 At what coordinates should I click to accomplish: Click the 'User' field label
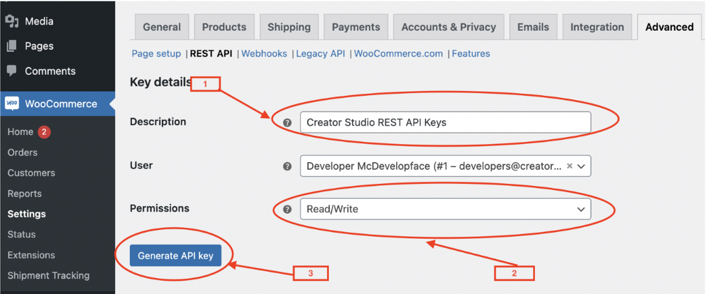(x=141, y=165)
